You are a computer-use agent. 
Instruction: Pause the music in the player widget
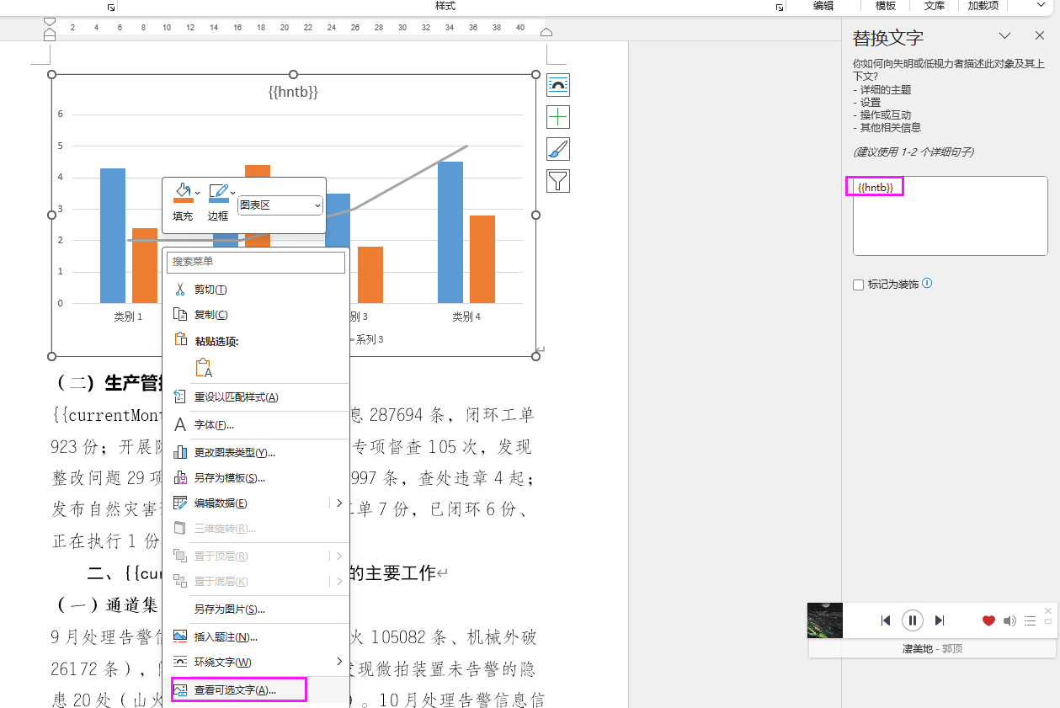tap(913, 620)
